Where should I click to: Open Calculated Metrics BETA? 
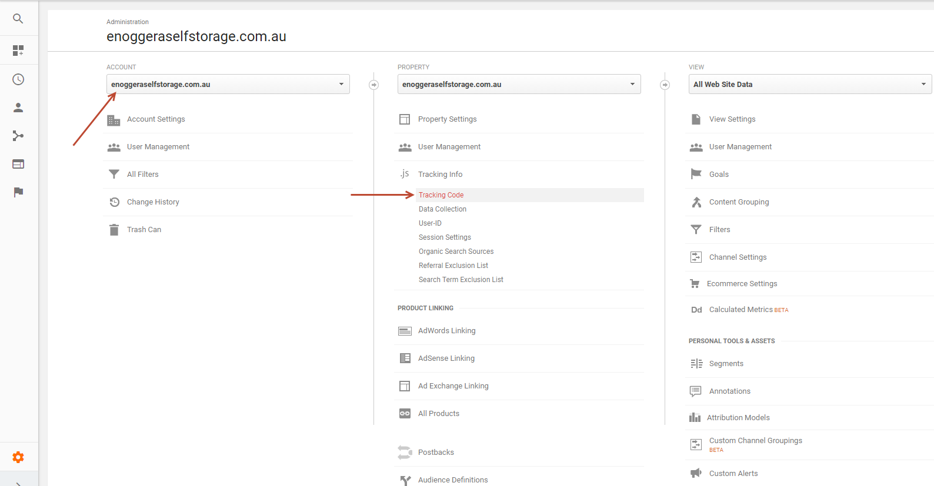pos(749,310)
